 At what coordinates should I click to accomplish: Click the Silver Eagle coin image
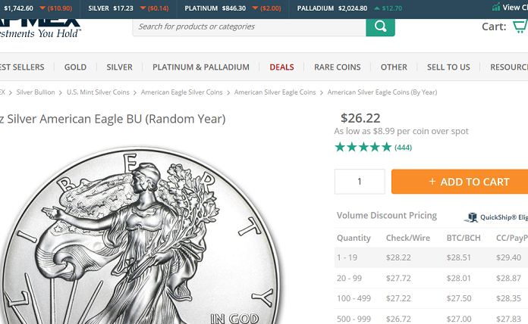point(140,235)
